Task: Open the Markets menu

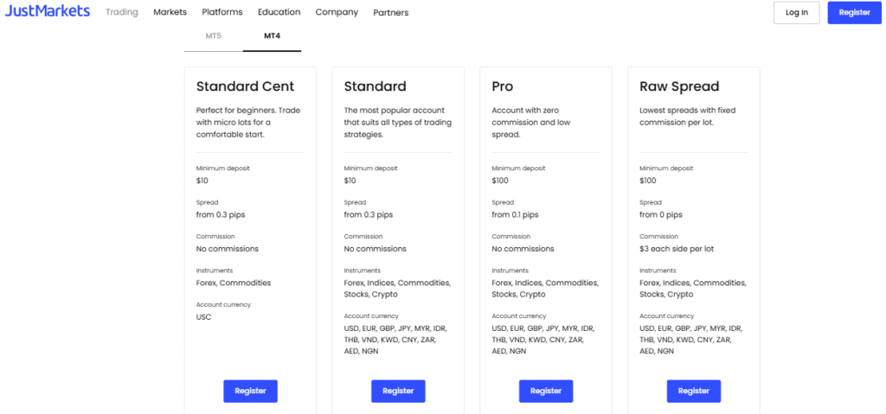Action: [170, 12]
